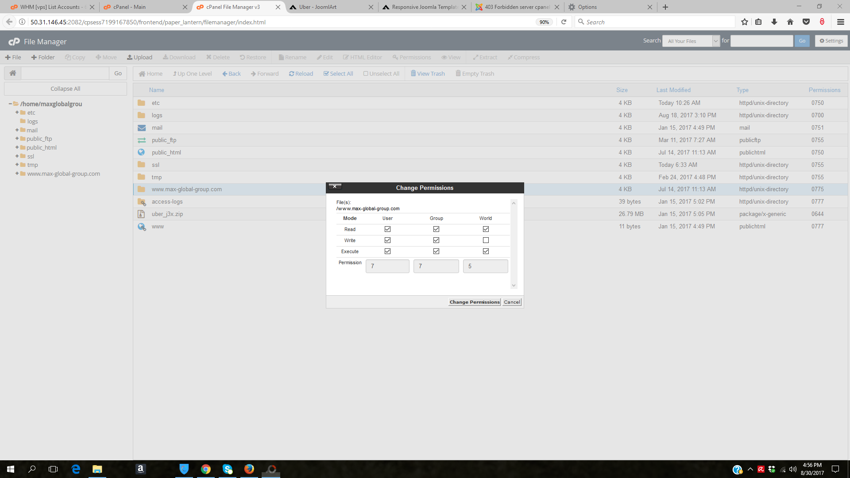Screen dimensions: 850x478
Task: Click the Change Permissions button
Action: click(x=475, y=302)
